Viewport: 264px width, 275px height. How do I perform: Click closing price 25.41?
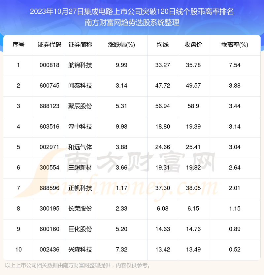coord(193,147)
